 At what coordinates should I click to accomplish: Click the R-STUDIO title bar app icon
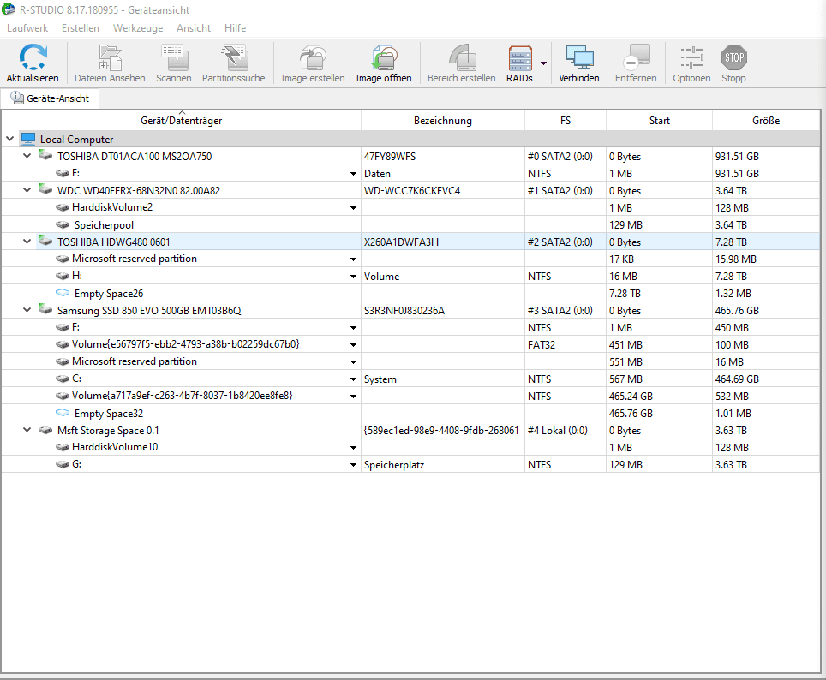(9, 9)
